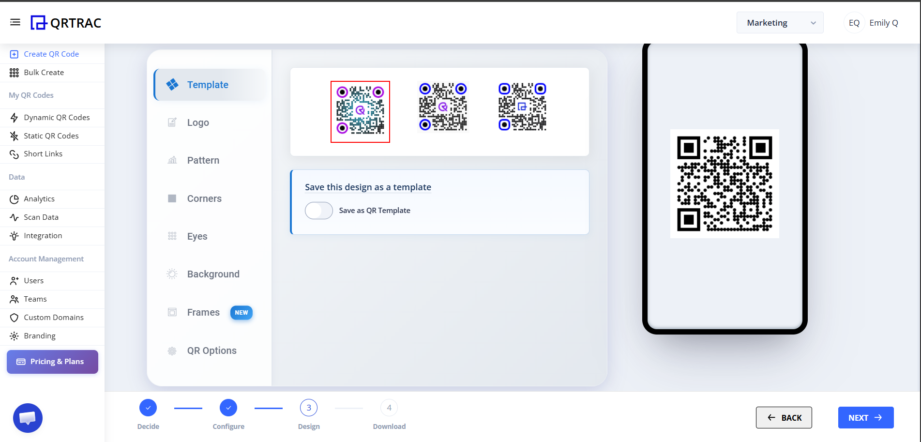Click the Integration bulb icon
The width and height of the screenshot is (921, 442).
(14, 236)
